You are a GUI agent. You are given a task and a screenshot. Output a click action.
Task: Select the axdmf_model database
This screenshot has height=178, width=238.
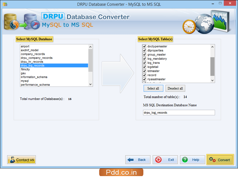[x=54, y=50]
